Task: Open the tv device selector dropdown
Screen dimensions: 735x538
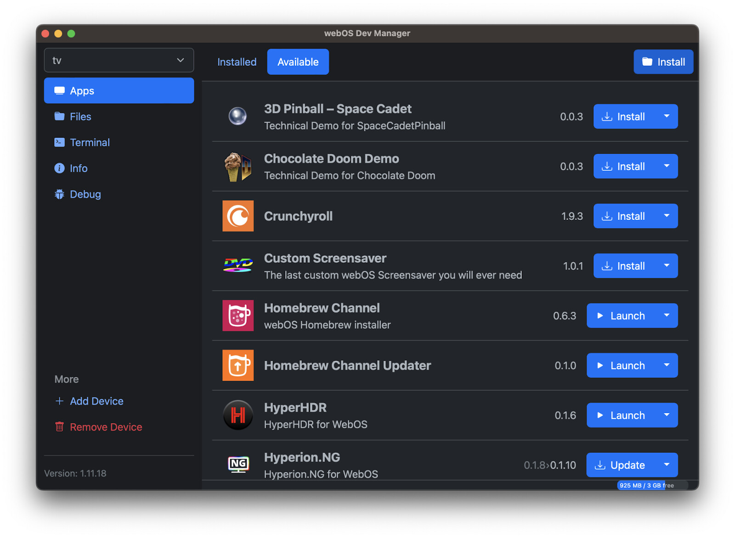Action: [x=119, y=60]
